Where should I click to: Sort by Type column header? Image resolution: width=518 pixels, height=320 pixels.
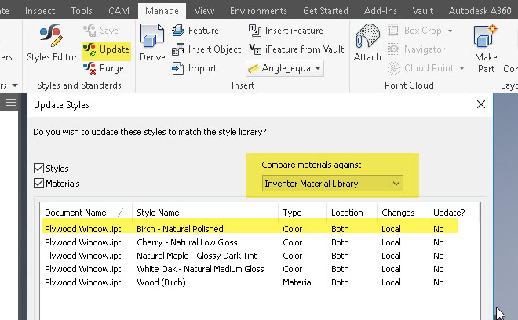(x=303, y=213)
